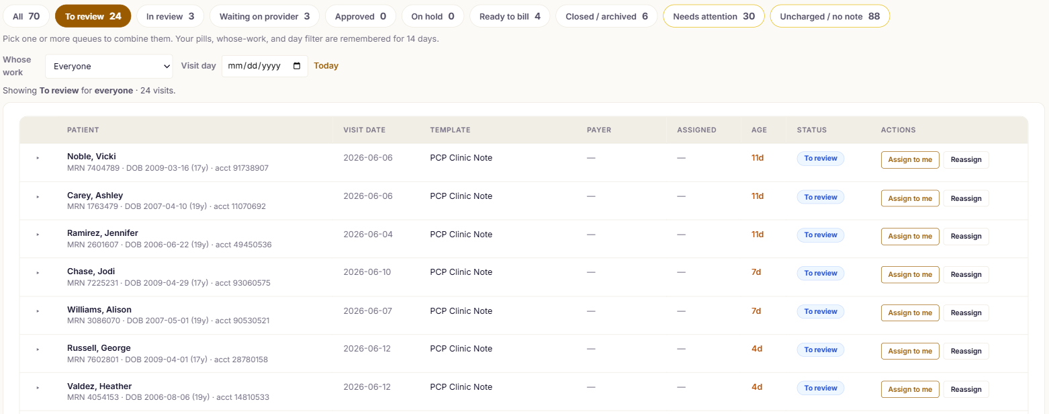The width and height of the screenshot is (1049, 414).
Task: Assign Noble, Vicki visit to me
Action: tap(910, 160)
